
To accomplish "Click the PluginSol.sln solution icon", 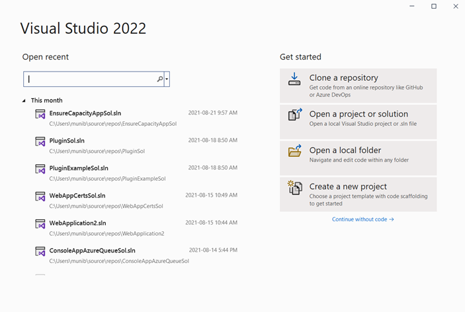I will click(x=40, y=141).
